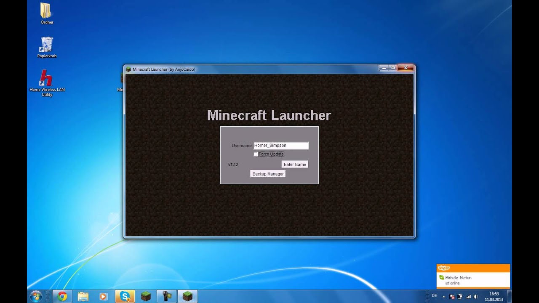Click the Minecraft taskbar icon right of Skype
This screenshot has height=303, width=539.
[146, 296]
